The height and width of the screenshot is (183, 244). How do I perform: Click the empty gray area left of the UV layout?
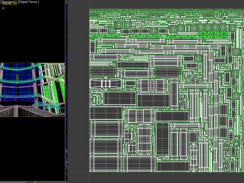[x=78, y=91]
